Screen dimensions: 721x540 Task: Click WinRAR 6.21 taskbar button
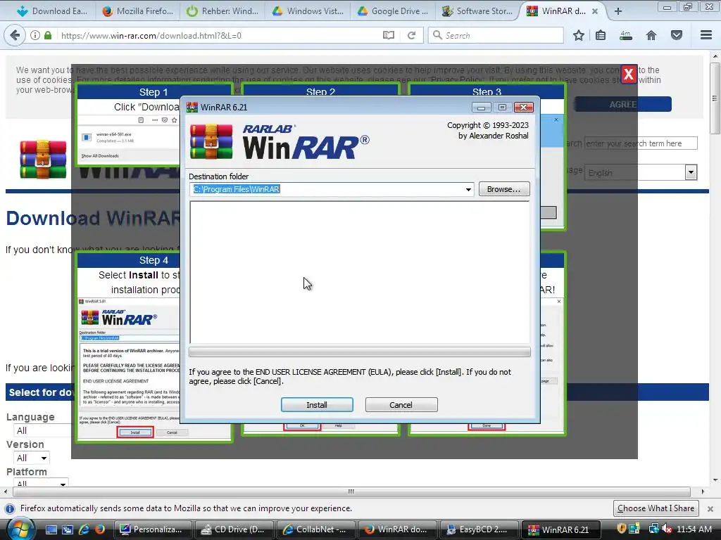pos(560,529)
